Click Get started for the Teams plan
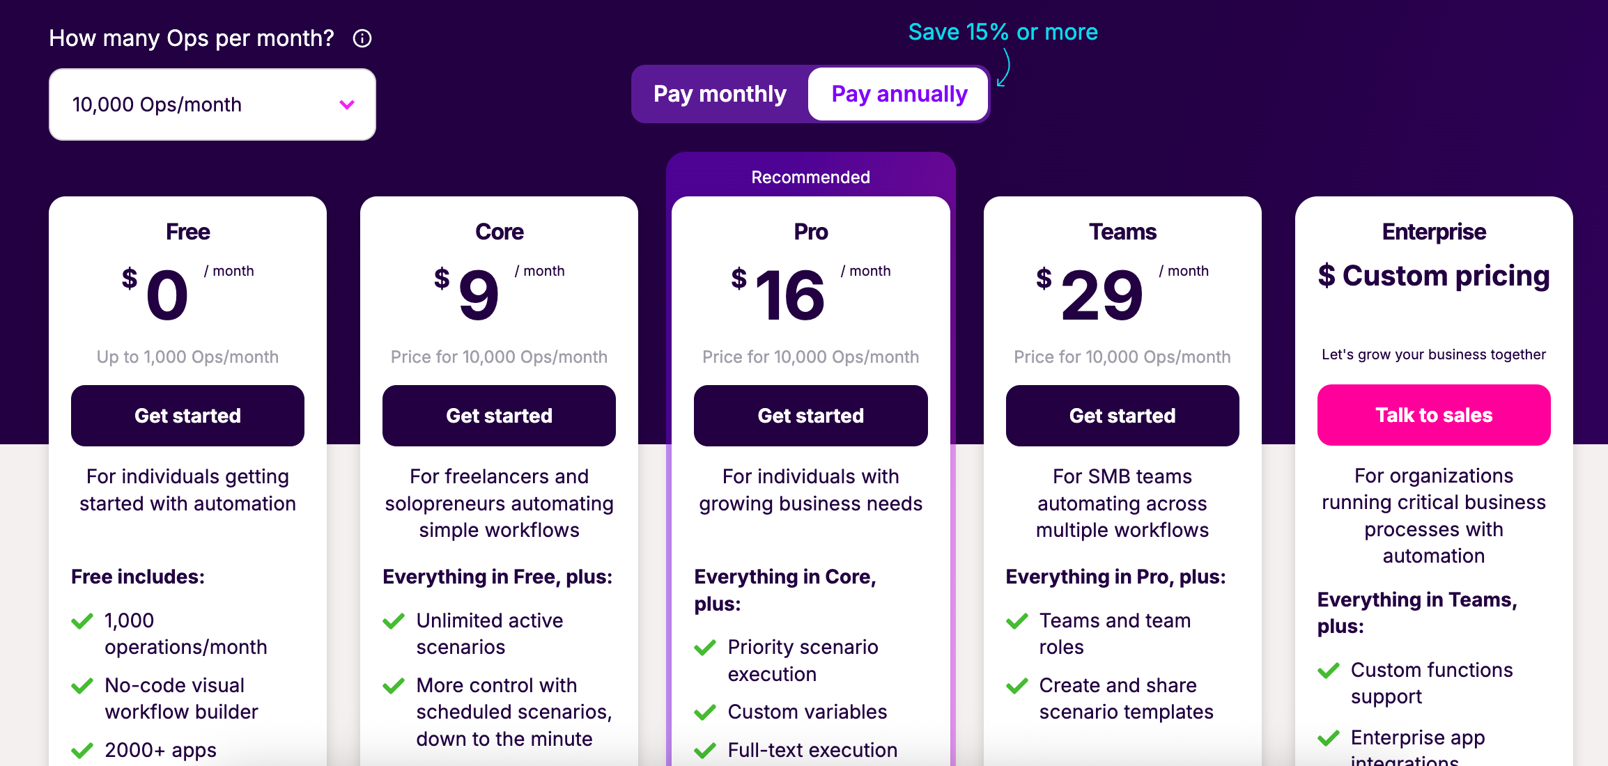 coord(1122,416)
